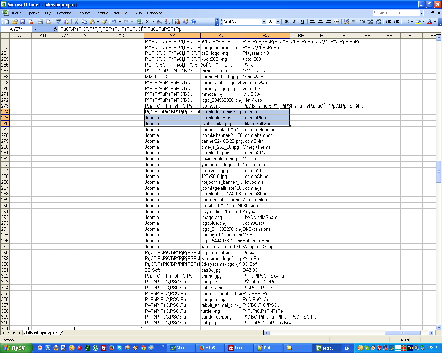Expand the Undo history arrow
Screen dimensions: 442x353
120,22
